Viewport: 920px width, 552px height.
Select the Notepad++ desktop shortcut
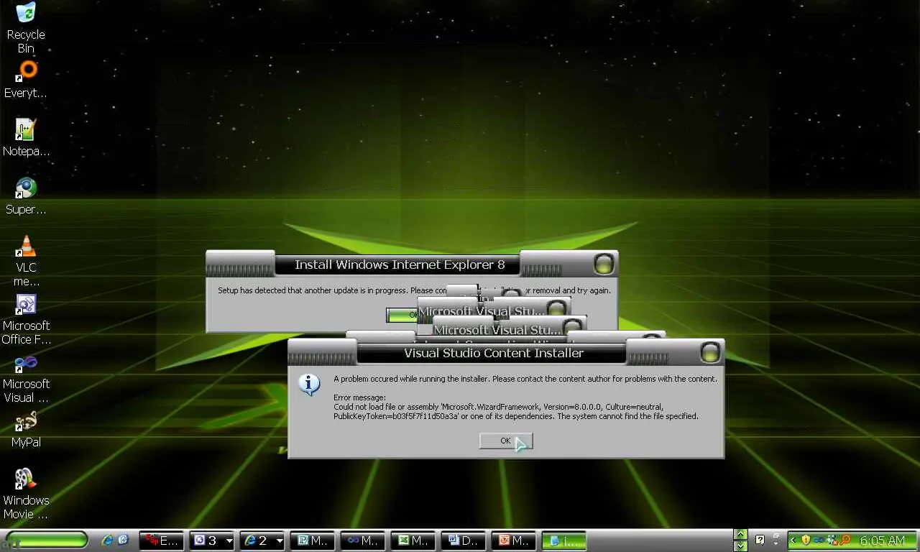26,138
